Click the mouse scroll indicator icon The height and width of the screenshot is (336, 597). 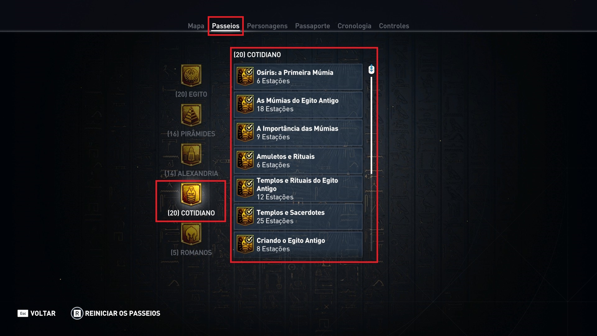click(x=371, y=69)
